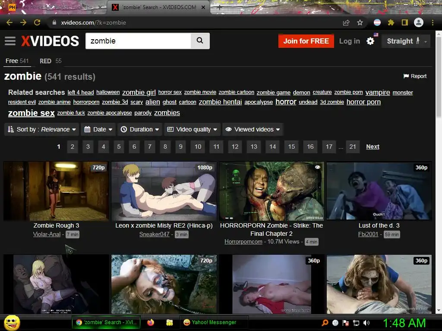This screenshot has height=331, width=442.
Task: Switch to the RED 55 tab
Action: 51,61
